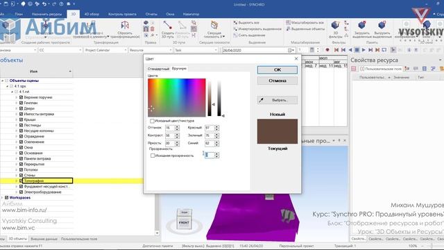The image size is (444, 250).
Task: Click the skip to start playback icon
Action: point(336,50)
